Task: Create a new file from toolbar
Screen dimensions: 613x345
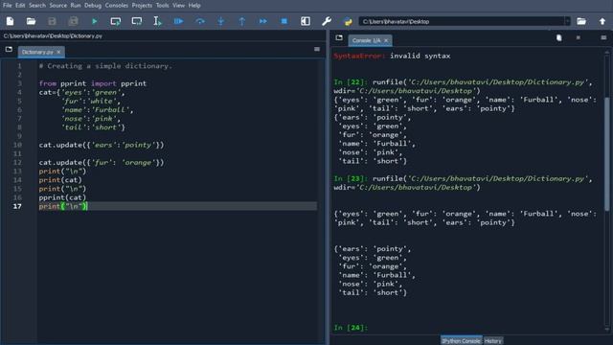Action: click(10, 21)
